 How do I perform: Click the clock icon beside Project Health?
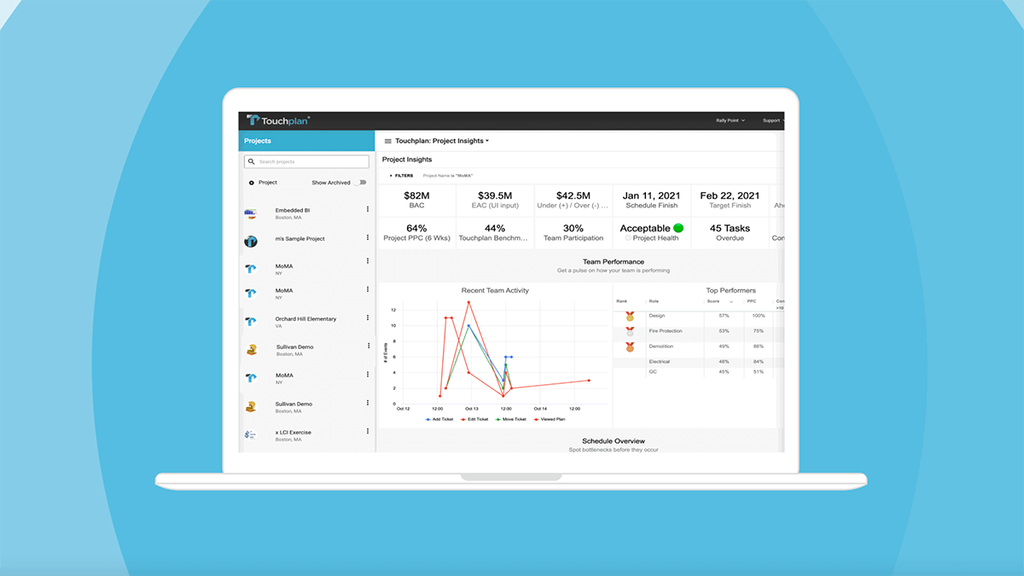point(626,238)
